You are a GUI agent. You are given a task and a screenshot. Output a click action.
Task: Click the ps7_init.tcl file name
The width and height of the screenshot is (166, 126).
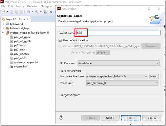[x=20, y=58]
